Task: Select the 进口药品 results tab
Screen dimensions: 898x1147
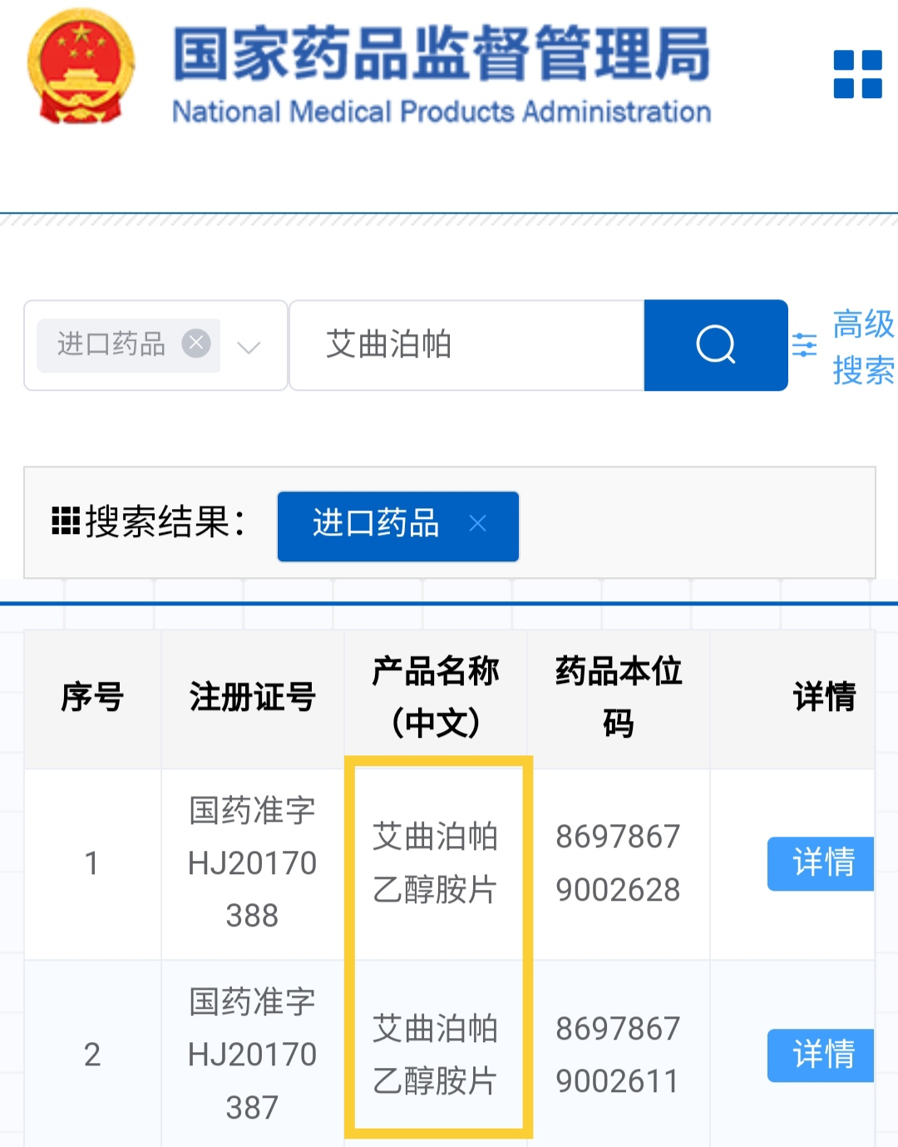Action: pyautogui.click(x=376, y=525)
